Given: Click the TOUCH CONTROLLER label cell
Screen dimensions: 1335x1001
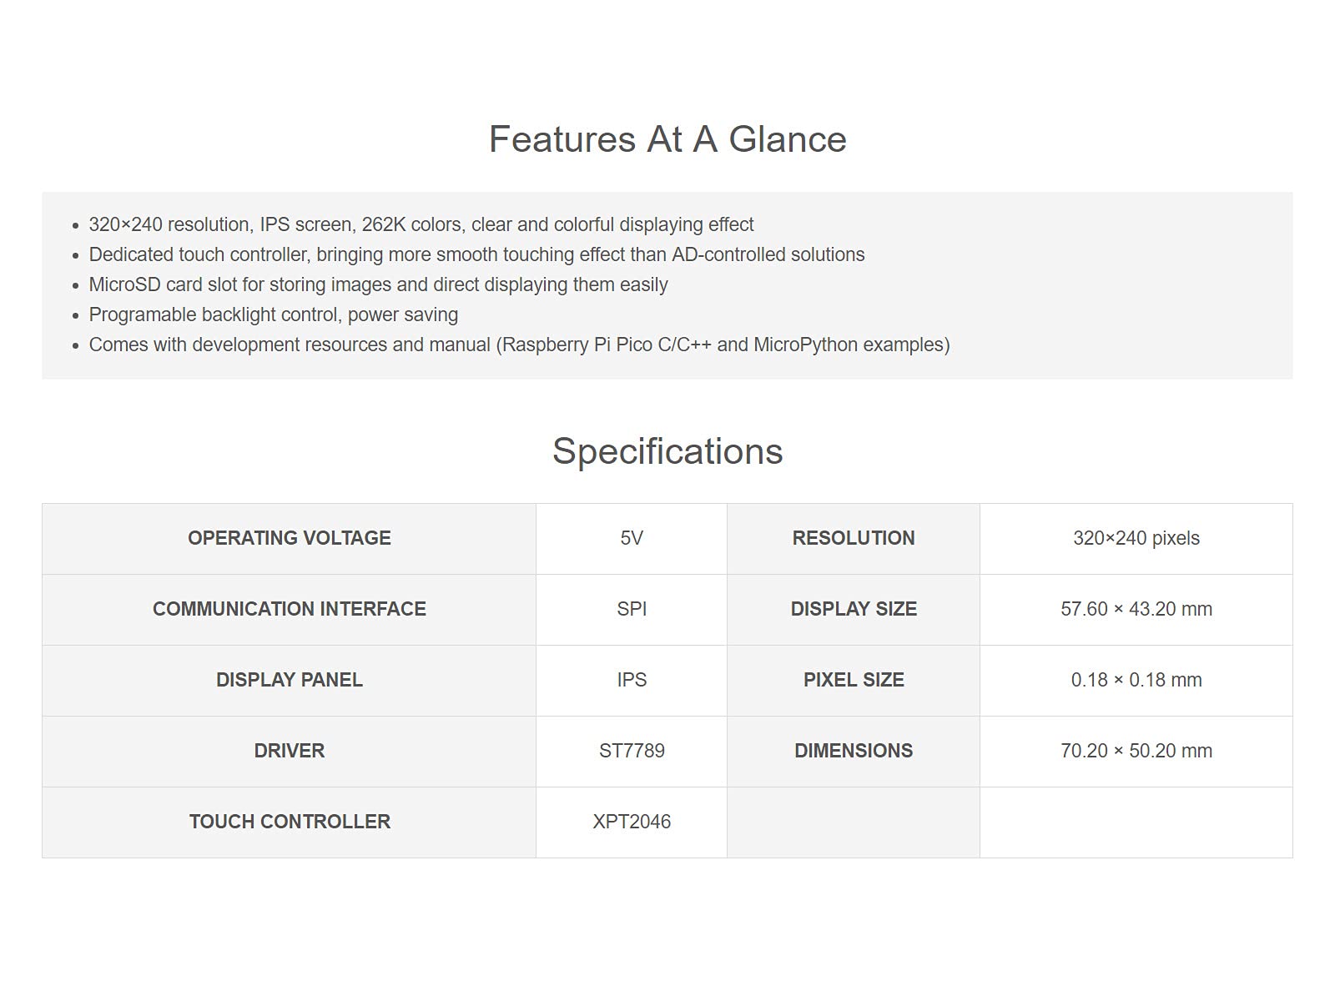Looking at the screenshot, I should pos(289,822).
